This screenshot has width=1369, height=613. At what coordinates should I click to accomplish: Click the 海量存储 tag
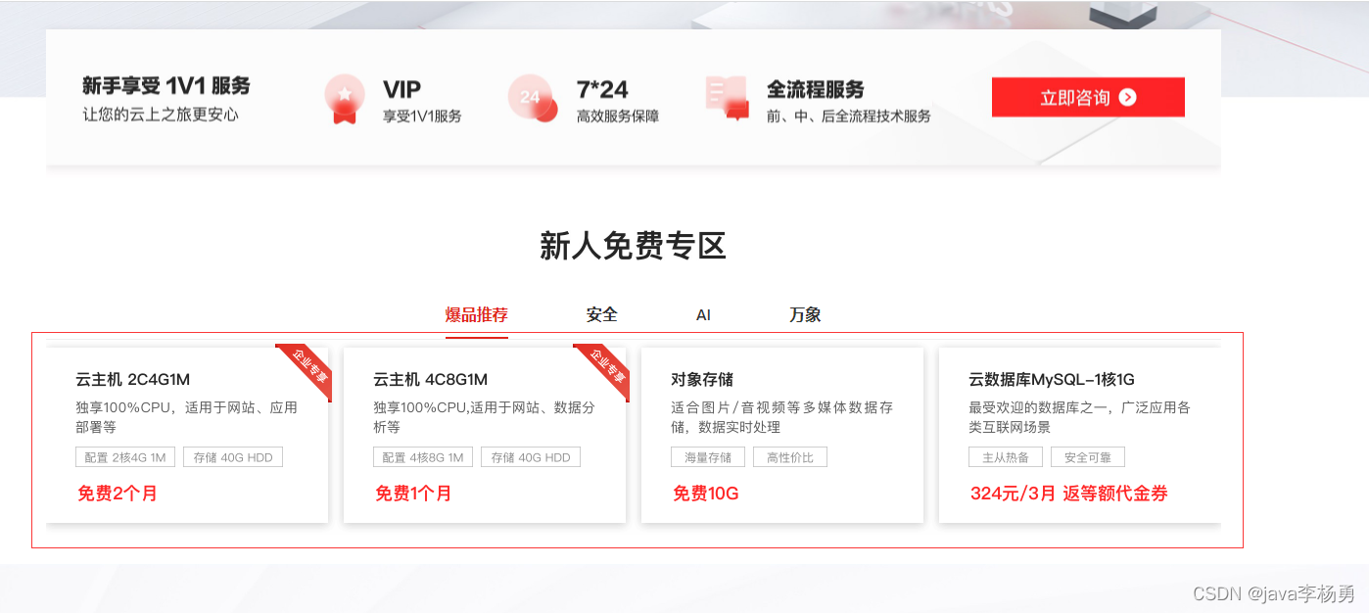click(708, 457)
